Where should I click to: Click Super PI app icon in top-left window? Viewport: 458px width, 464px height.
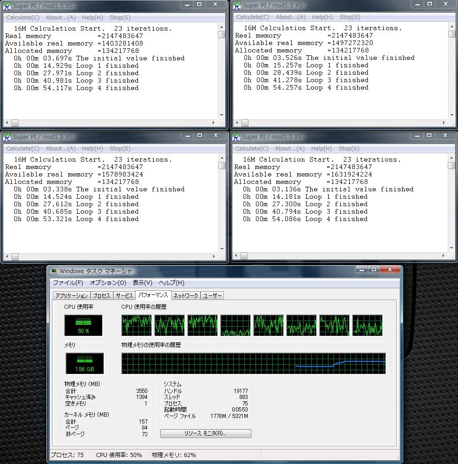coord(7,6)
